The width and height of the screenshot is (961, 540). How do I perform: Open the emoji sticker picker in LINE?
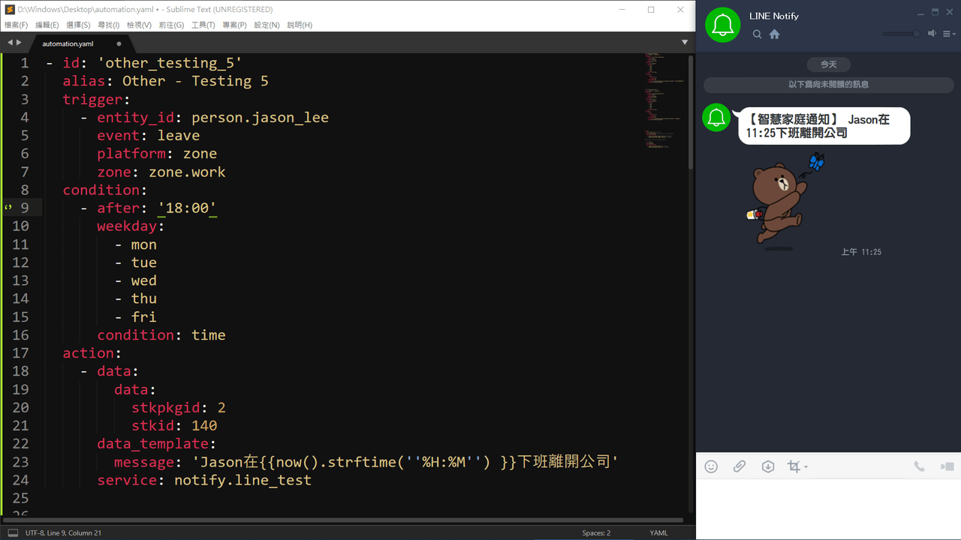point(711,466)
